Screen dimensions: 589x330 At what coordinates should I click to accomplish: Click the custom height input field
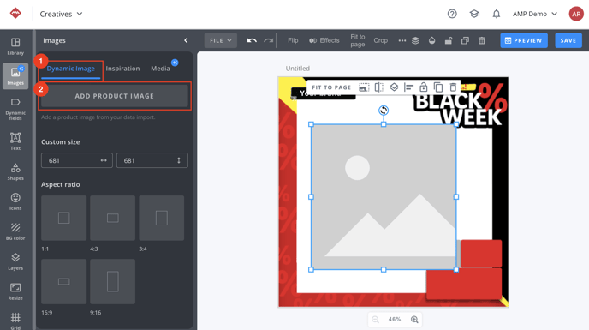(152, 160)
